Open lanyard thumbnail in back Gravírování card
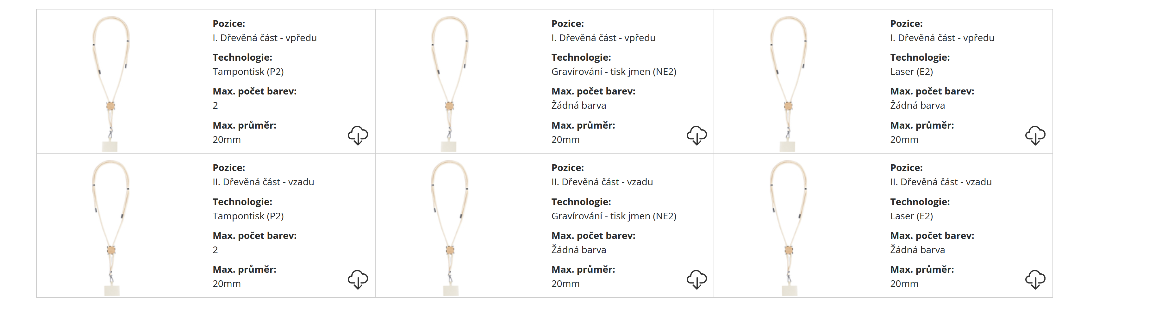The height and width of the screenshot is (310, 1149). pos(450,227)
